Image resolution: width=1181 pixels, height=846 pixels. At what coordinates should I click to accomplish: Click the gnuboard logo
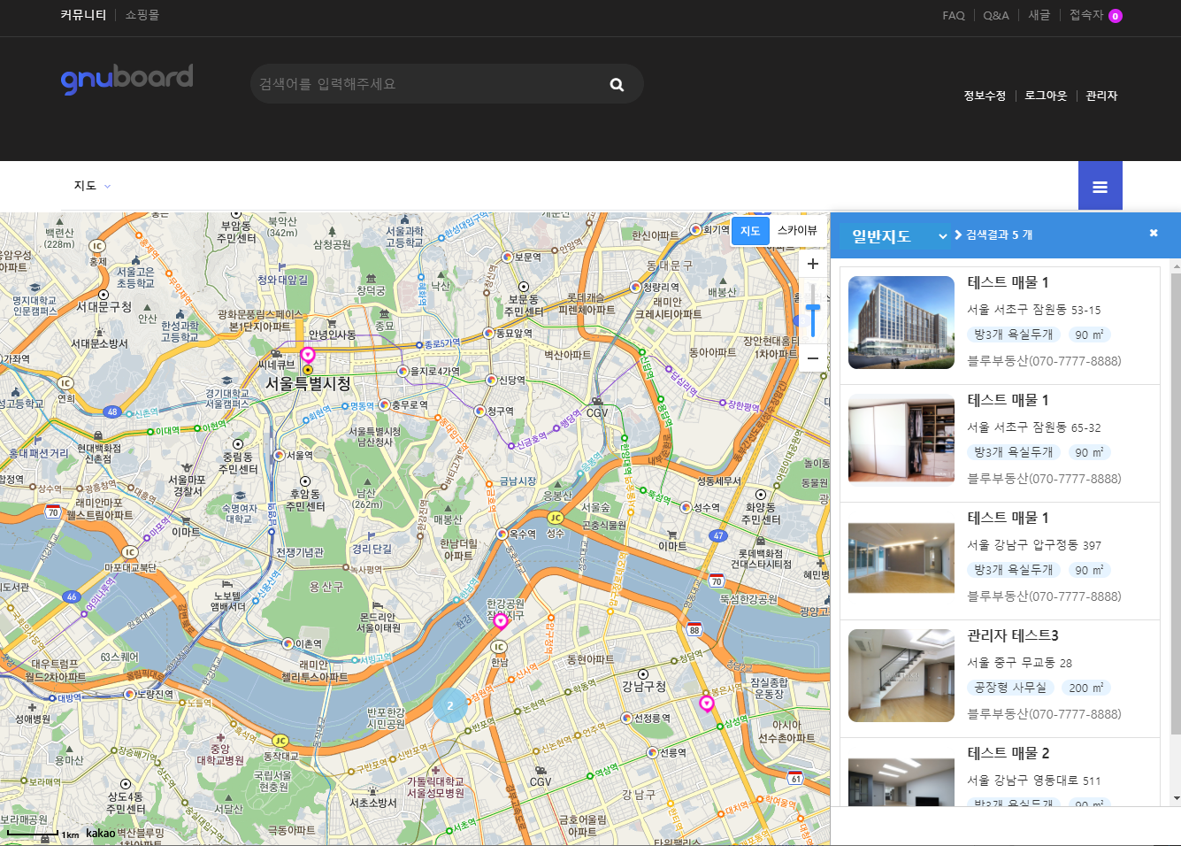[x=127, y=80]
